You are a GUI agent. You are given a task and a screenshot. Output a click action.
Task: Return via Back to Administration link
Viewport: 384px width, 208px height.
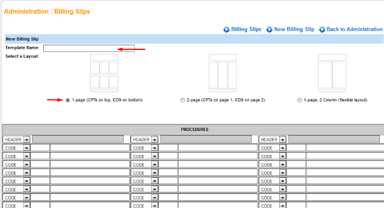click(x=354, y=30)
